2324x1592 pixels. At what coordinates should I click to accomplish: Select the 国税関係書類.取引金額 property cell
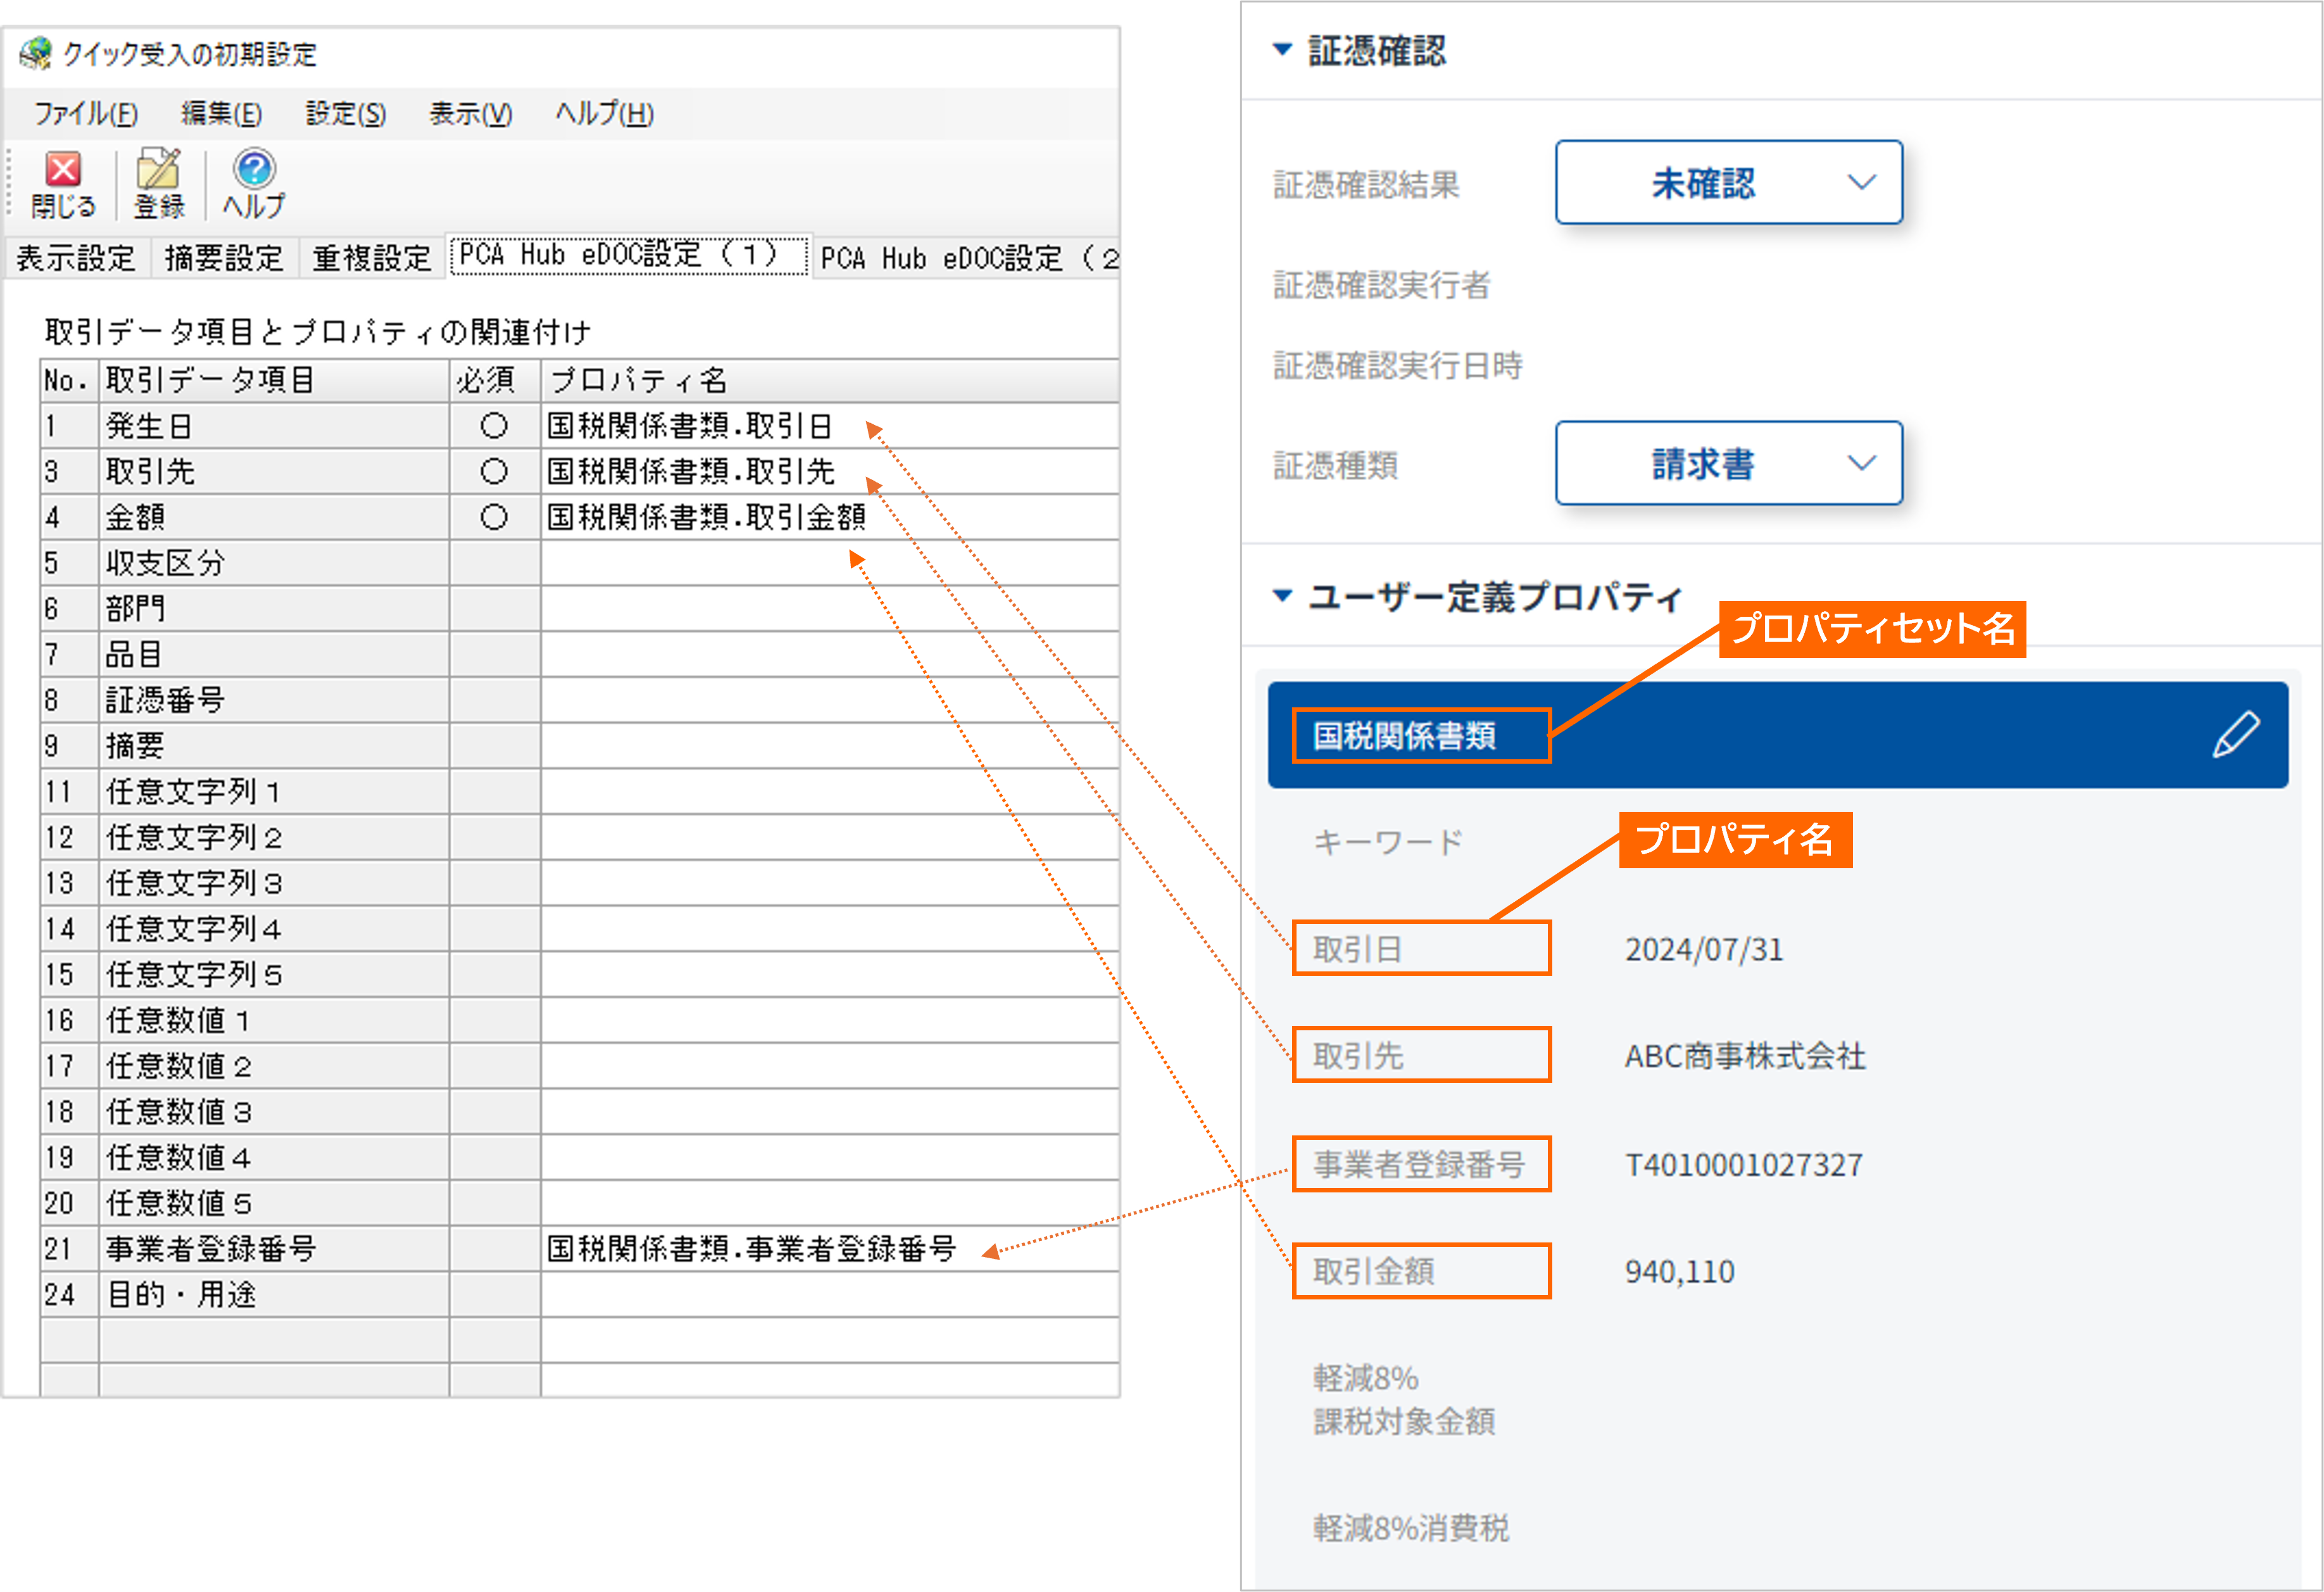[706, 517]
